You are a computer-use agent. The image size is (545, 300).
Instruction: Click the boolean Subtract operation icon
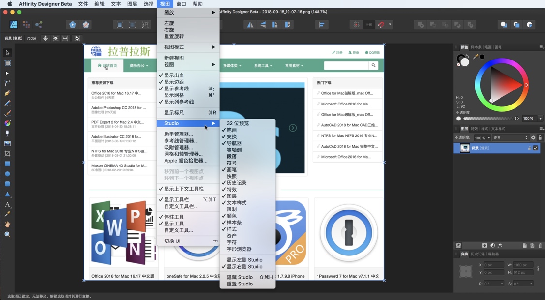(433, 25)
